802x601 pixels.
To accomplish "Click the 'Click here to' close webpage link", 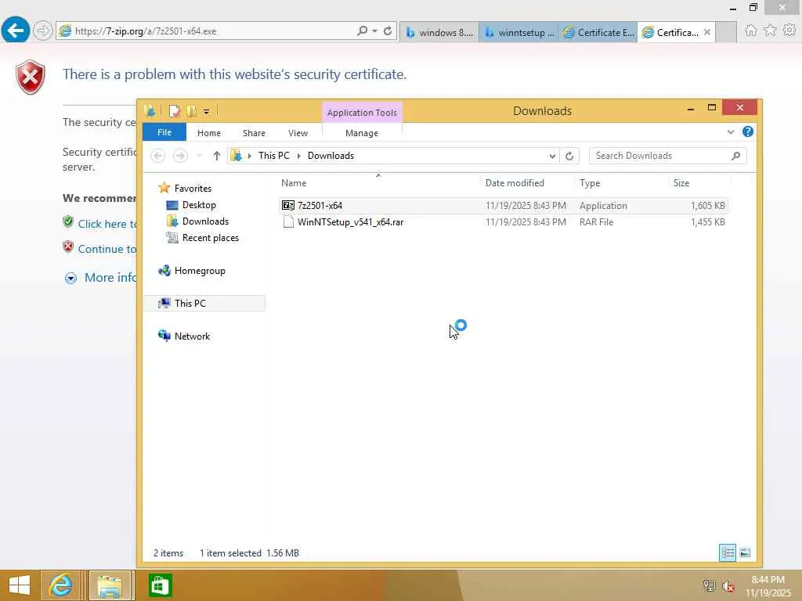I will 107,224.
